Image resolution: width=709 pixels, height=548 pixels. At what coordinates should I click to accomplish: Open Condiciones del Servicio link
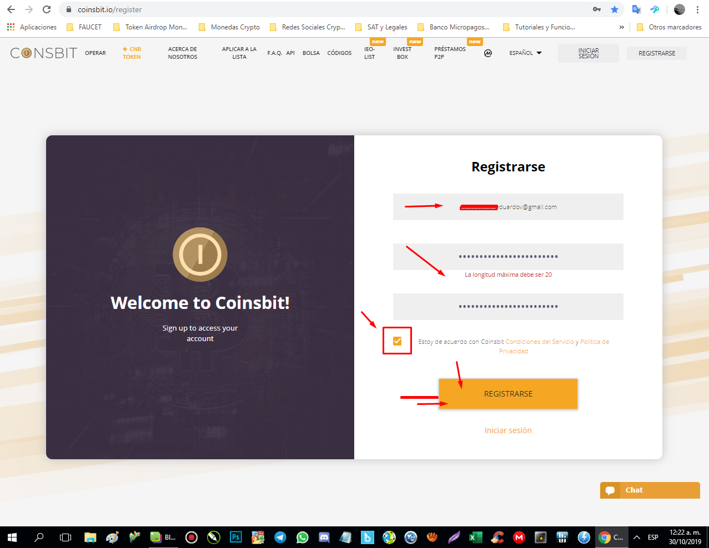540,342
